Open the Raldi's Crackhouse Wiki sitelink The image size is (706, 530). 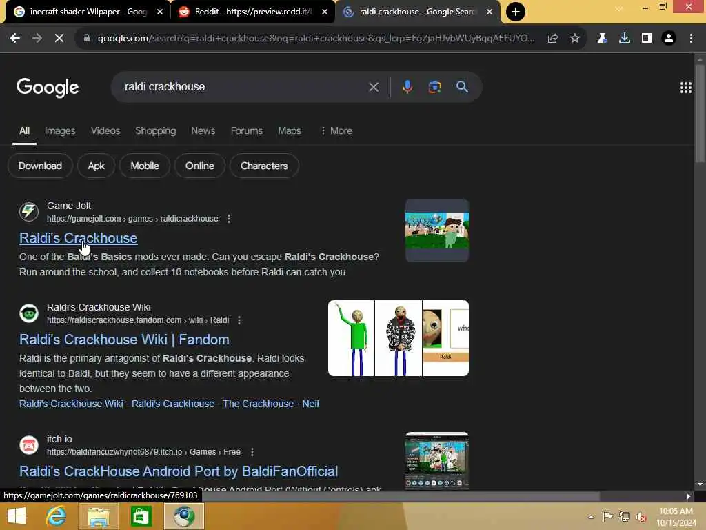click(71, 404)
